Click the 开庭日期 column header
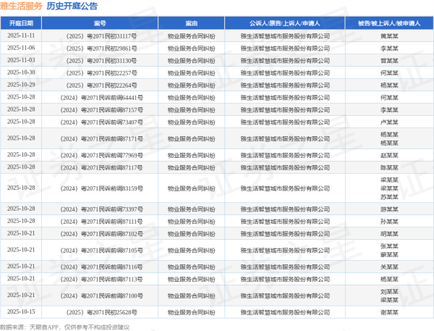Screen dimensions: 434x331 (x=21, y=22)
